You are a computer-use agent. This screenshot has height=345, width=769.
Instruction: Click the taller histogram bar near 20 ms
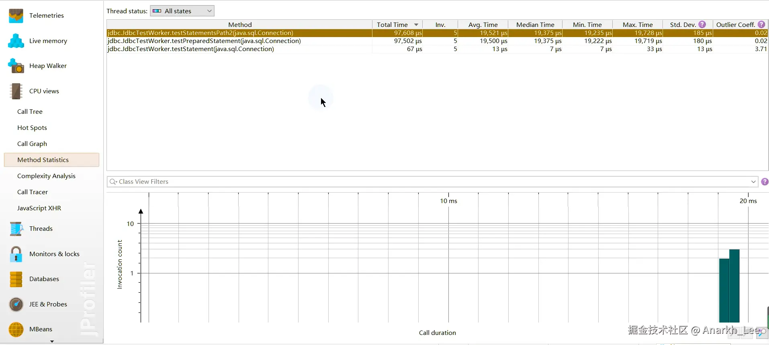(x=734, y=286)
